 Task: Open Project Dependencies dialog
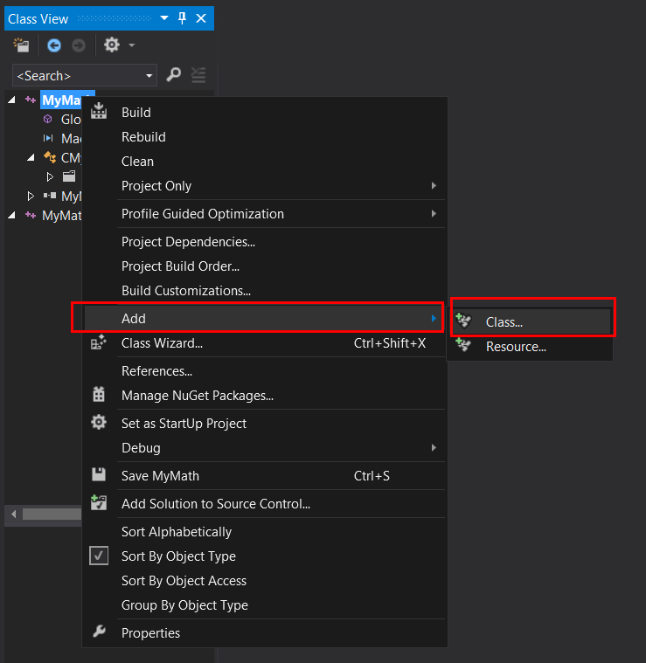[x=264, y=242]
